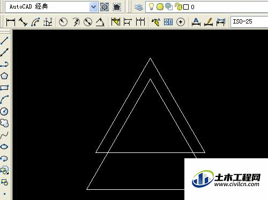Select the Construction Line tool
The width and height of the screenshot is (268, 200).
point(4,52)
